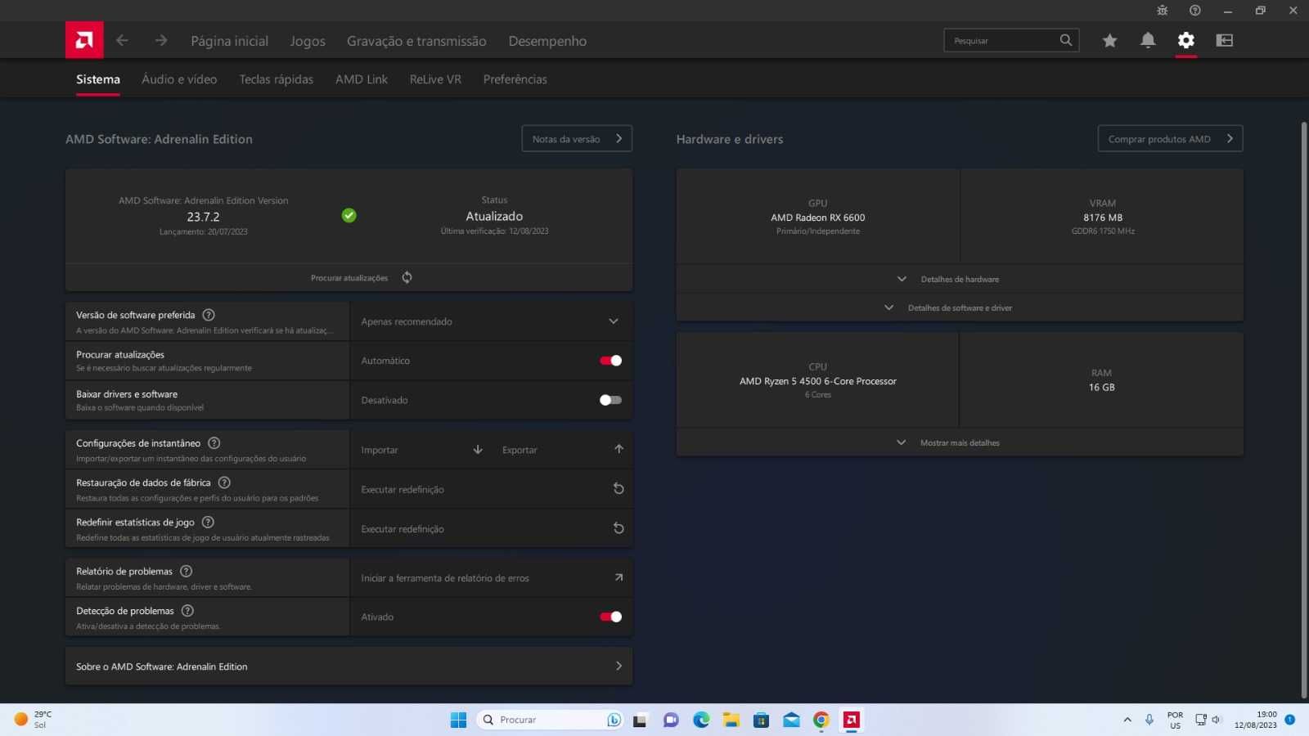Disable Detecção de problemas switch
1309x736 pixels.
click(x=610, y=617)
